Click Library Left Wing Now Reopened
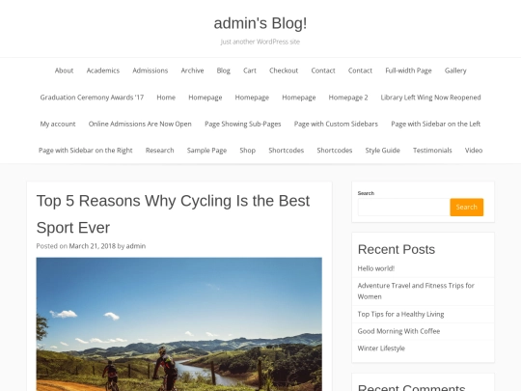The image size is (521, 391). pyautogui.click(x=430, y=98)
